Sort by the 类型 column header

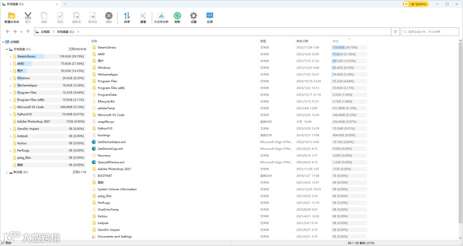(x=263, y=41)
